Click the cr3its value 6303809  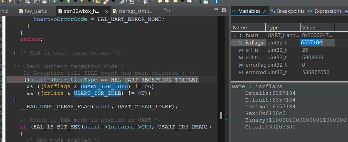tap(312, 58)
